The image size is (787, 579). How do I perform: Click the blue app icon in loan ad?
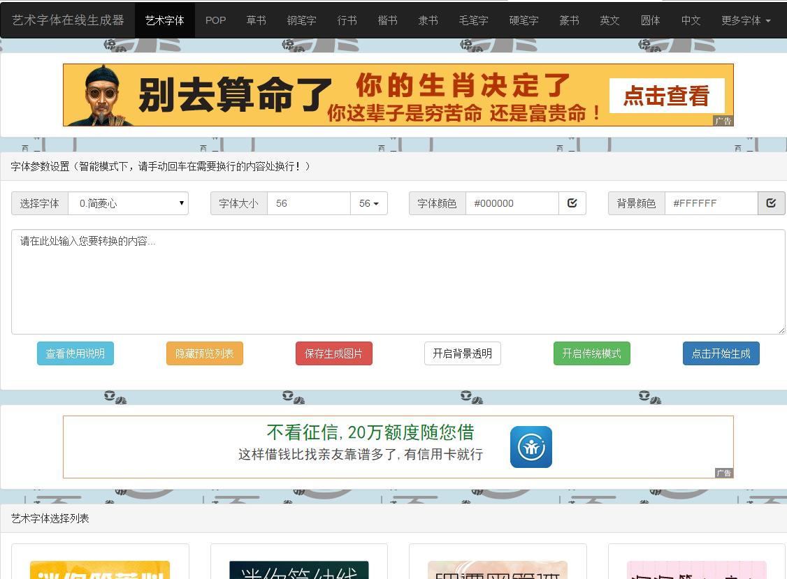coord(530,447)
